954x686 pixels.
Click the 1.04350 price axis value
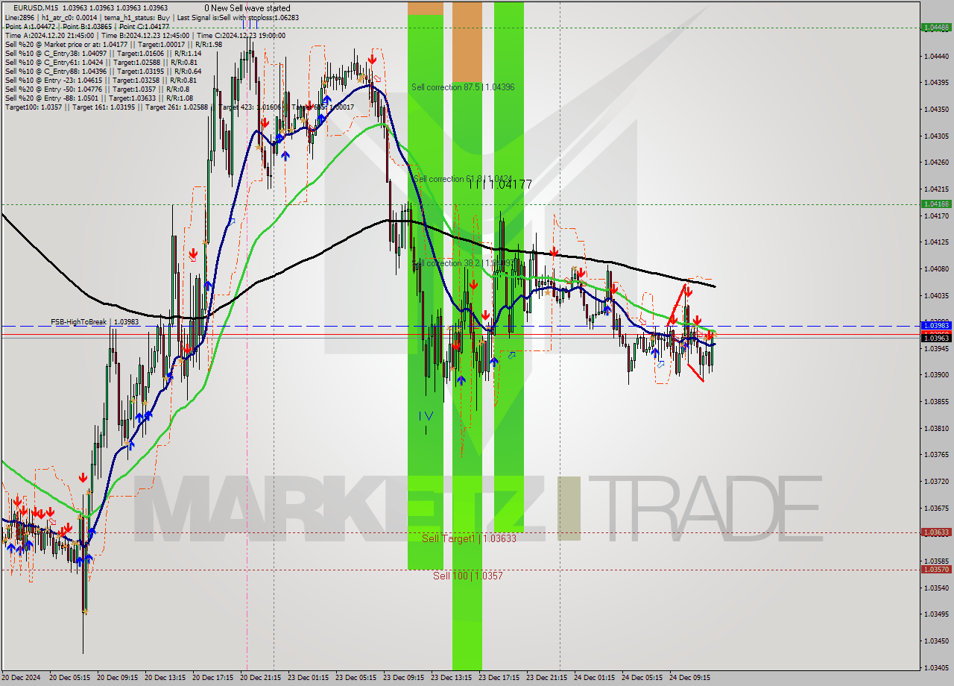pos(936,109)
